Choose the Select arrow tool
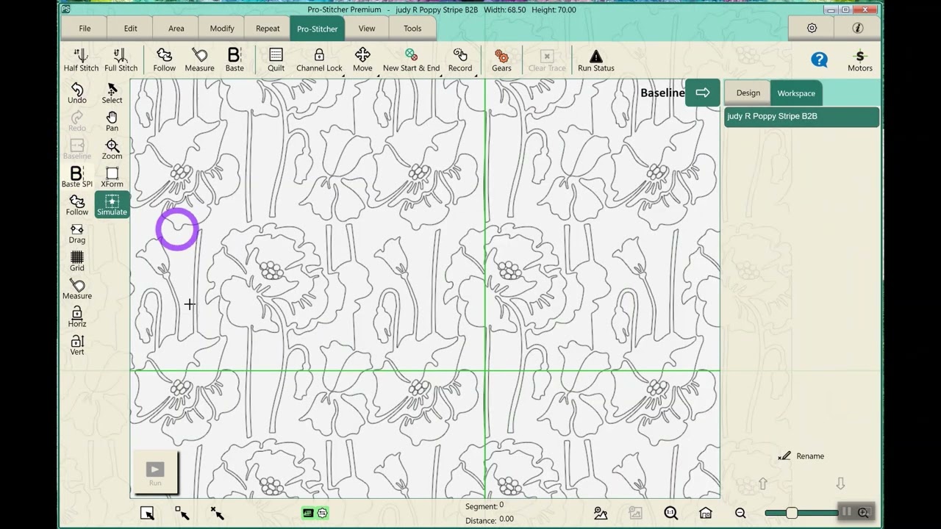The width and height of the screenshot is (941, 529). click(x=112, y=93)
